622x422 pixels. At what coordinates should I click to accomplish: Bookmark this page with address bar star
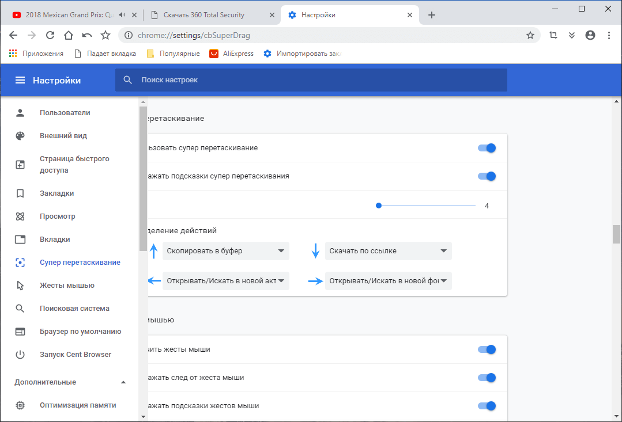(x=530, y=35)
